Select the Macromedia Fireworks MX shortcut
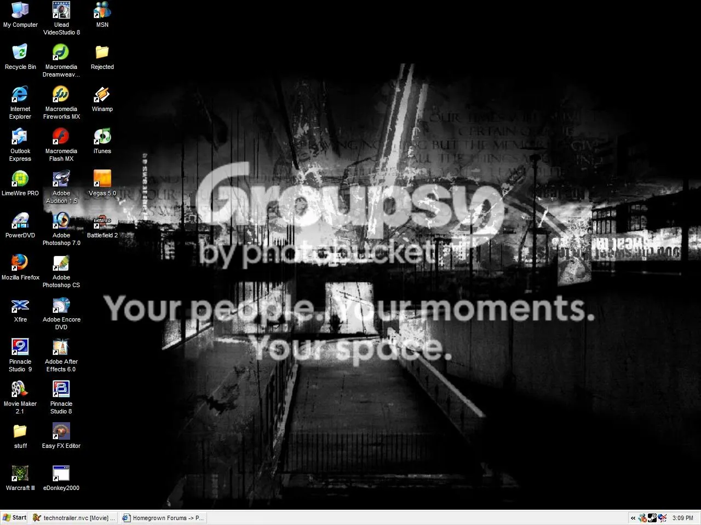The image size is (701, 525). pyautogui.click(x=61, y=103)
